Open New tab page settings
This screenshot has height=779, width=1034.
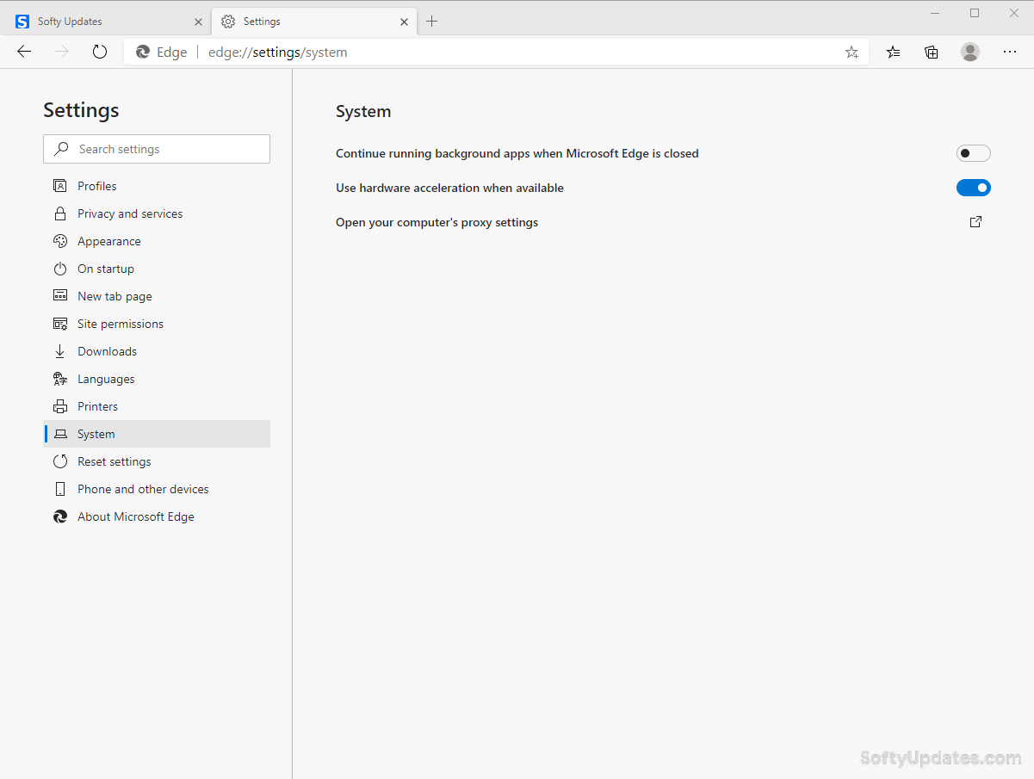157,296
